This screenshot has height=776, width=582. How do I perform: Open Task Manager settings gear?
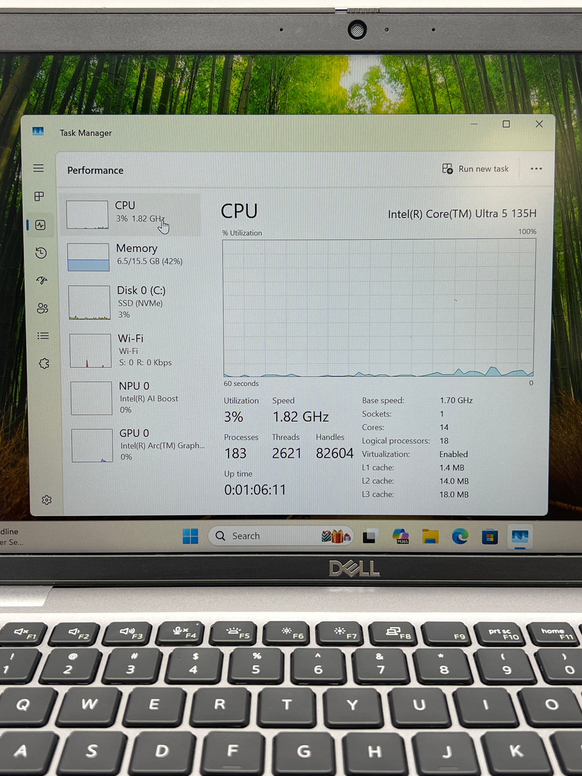coord(47,500)
